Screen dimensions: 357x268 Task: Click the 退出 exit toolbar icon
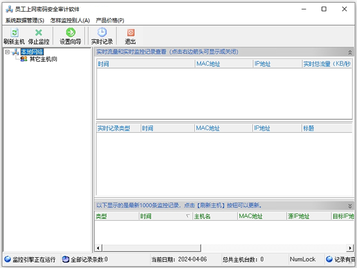point(131,32)
